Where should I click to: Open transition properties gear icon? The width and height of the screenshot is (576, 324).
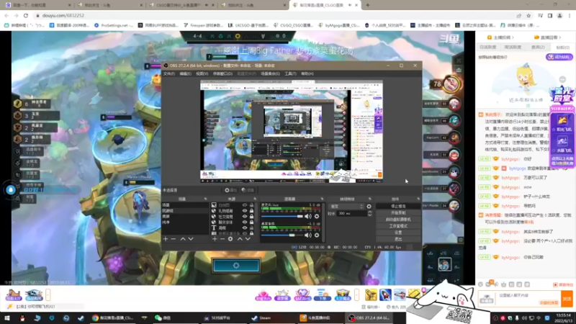[369, 207]
